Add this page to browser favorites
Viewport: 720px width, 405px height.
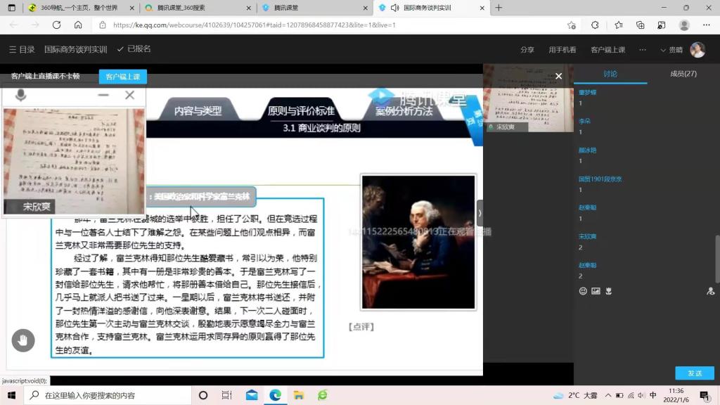(572, 25)
